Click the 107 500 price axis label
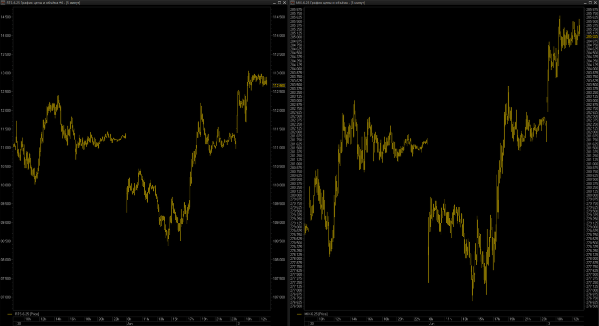Image resolution: width=599 pixels, height=326 pixels. pos(279,279)
